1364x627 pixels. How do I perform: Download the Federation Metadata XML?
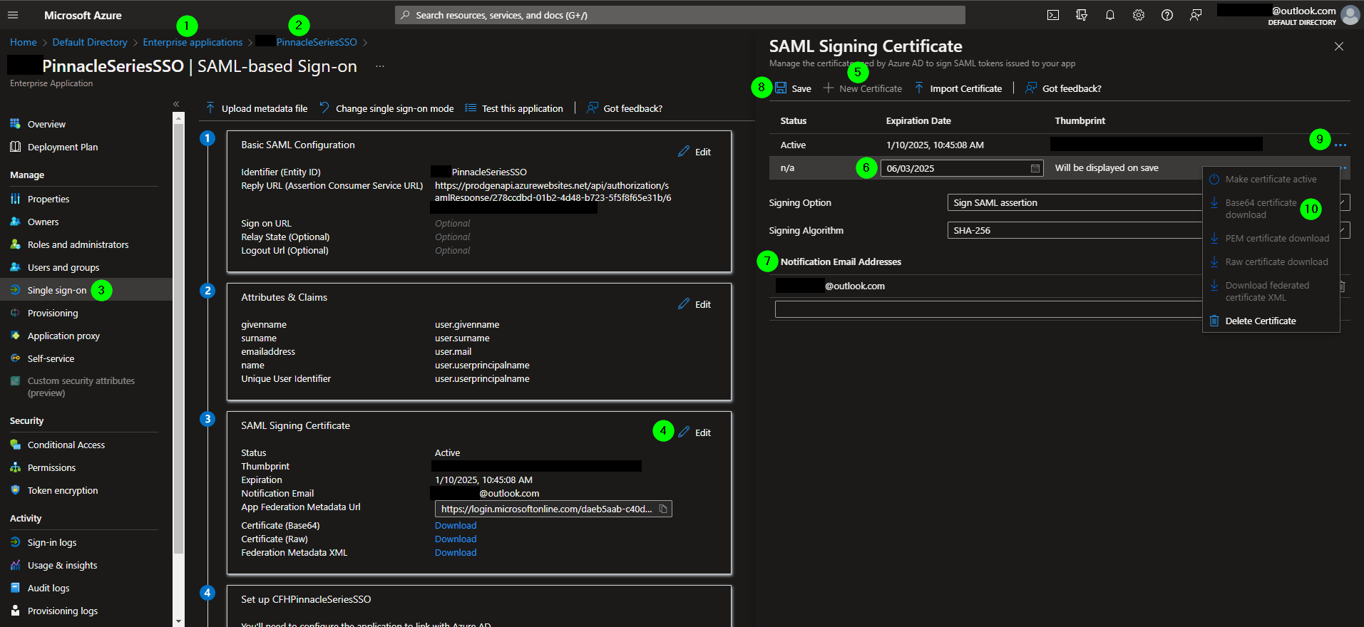[x=456, y=552]
